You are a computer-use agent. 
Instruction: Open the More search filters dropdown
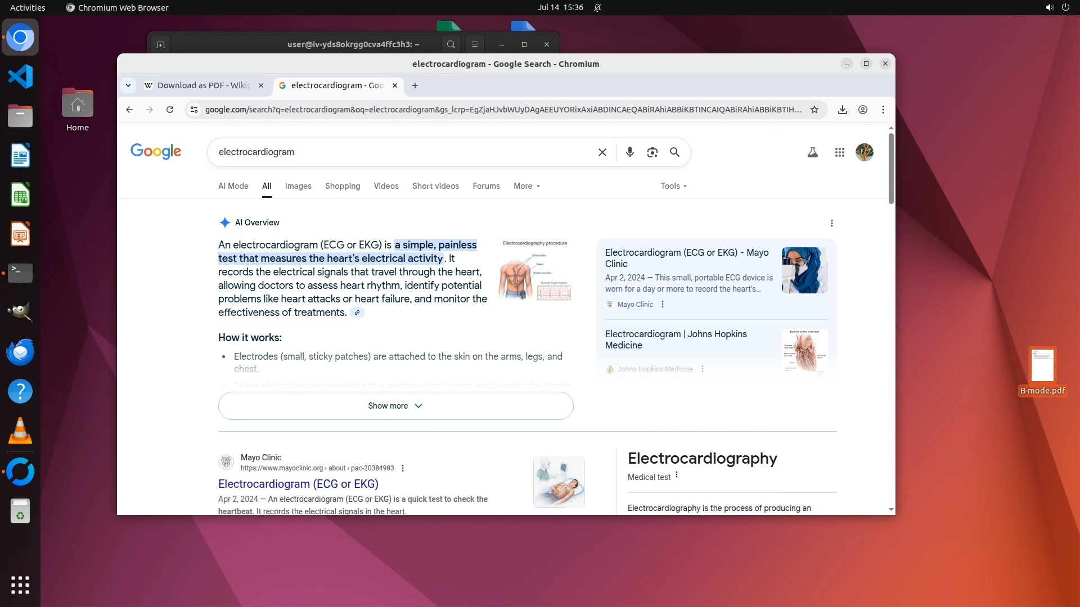(x=526, y=186)
